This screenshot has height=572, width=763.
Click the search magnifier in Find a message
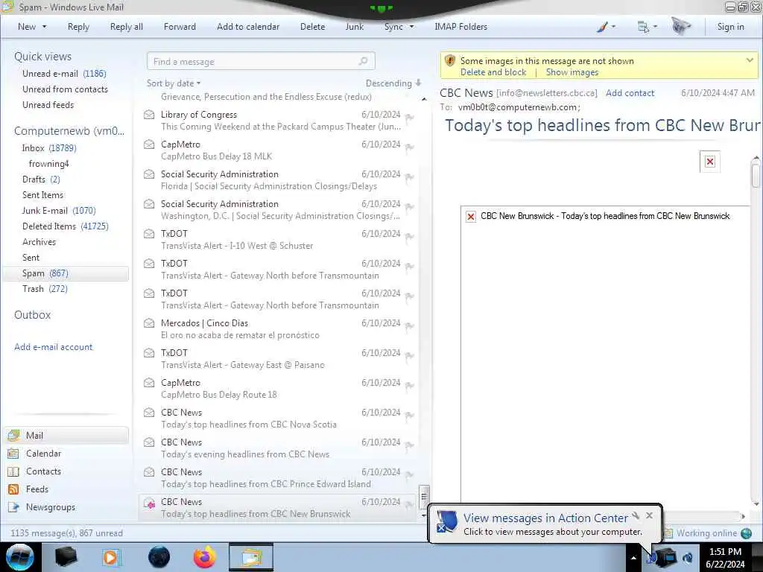[363, 61]
